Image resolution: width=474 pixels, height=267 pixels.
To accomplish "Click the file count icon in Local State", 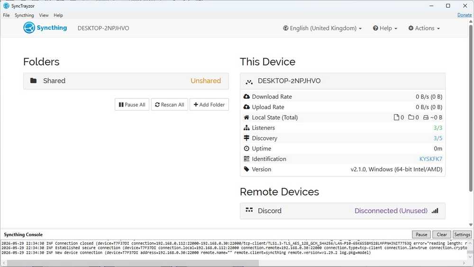I will click(396, 117).
